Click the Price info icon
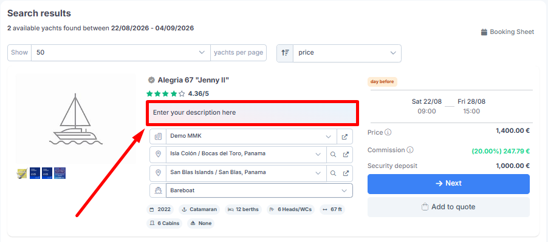 pyautogui.click(x=388, y=132)
